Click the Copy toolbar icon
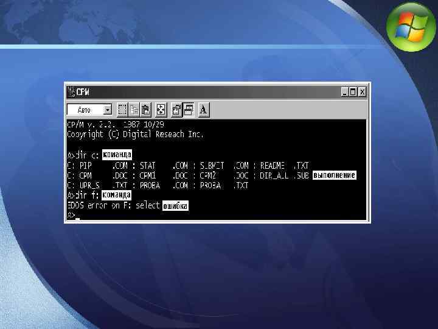Screen dimensions: 438x329 [134, 110]
